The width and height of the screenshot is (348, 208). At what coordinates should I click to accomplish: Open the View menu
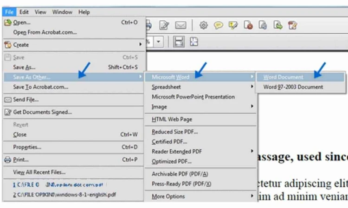click(40, 12)
